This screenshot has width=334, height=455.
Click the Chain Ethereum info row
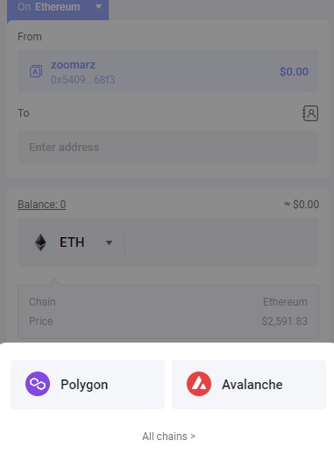[168, 302]
